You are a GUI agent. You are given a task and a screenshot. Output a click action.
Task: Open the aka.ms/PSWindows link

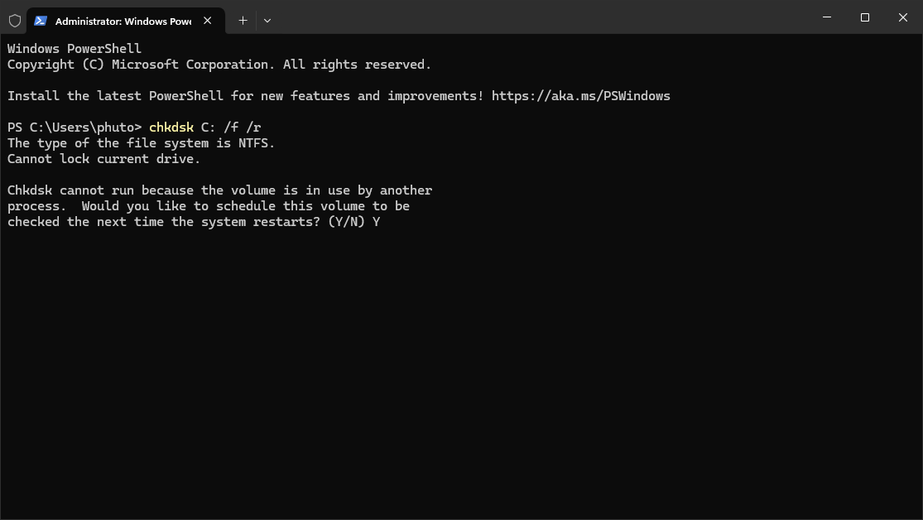580,96
